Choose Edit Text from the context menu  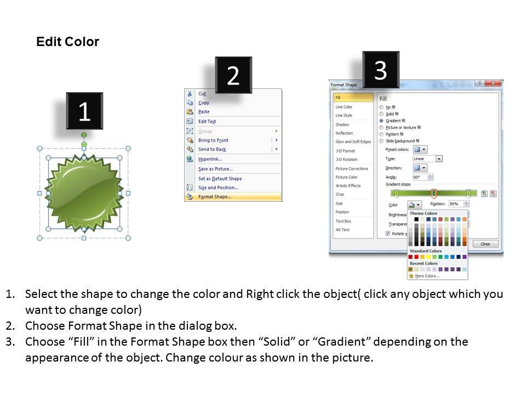(207, 121)
